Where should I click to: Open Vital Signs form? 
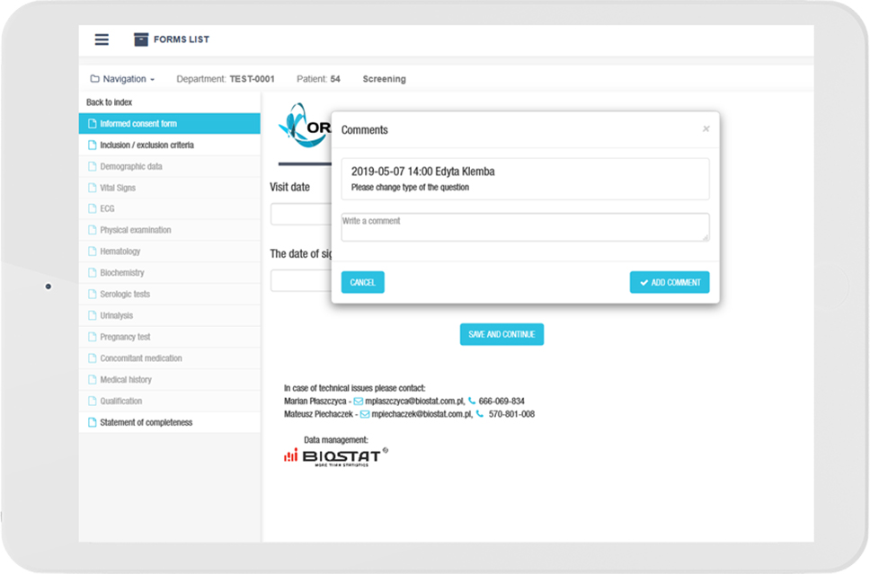click(x=170, y=188)
